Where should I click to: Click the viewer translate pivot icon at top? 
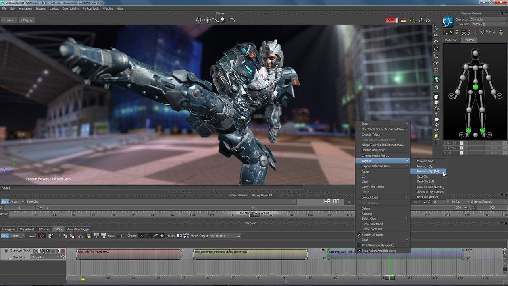[207, 20]
